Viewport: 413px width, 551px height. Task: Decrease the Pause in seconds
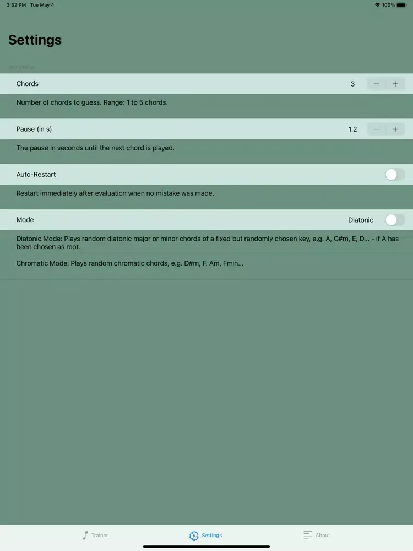point(376,129)
